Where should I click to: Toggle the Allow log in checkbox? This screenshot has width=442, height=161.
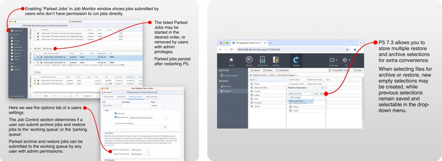coord(116,113)
